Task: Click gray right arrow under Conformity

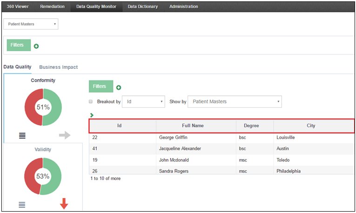Action: tap(64, 135)
